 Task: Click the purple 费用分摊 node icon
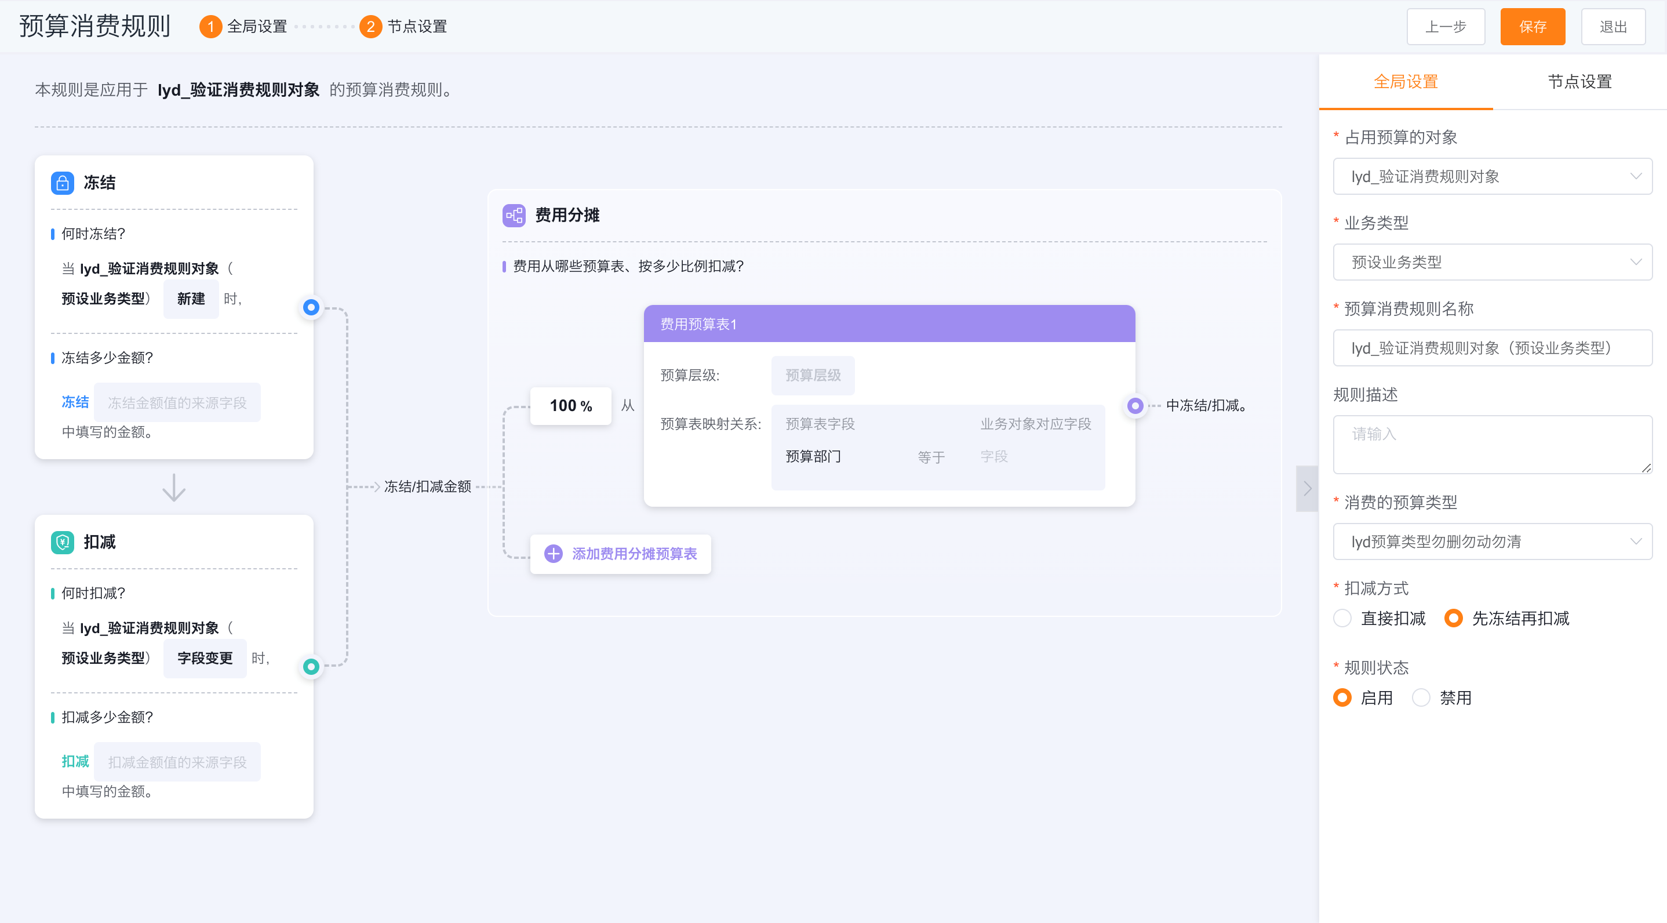pos(514,215)
